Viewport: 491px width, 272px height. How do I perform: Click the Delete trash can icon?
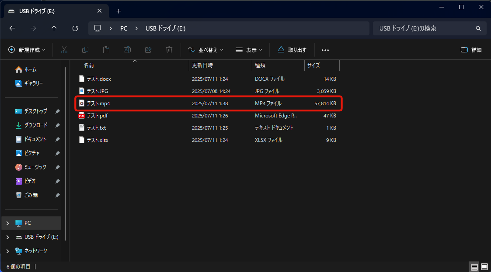point(169,50)
